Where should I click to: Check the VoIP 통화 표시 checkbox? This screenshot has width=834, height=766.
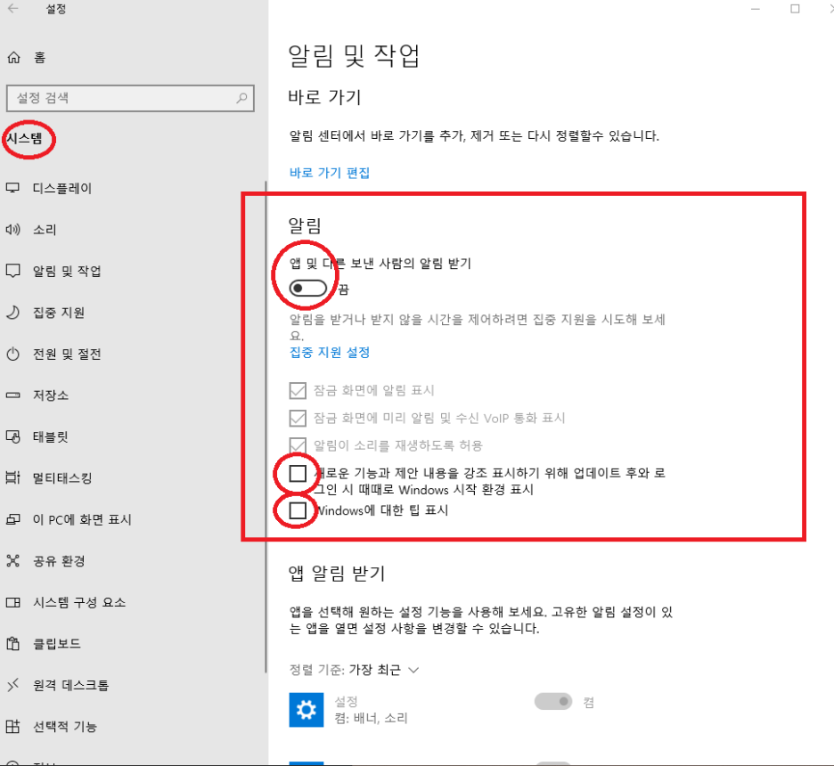[298, 418]
